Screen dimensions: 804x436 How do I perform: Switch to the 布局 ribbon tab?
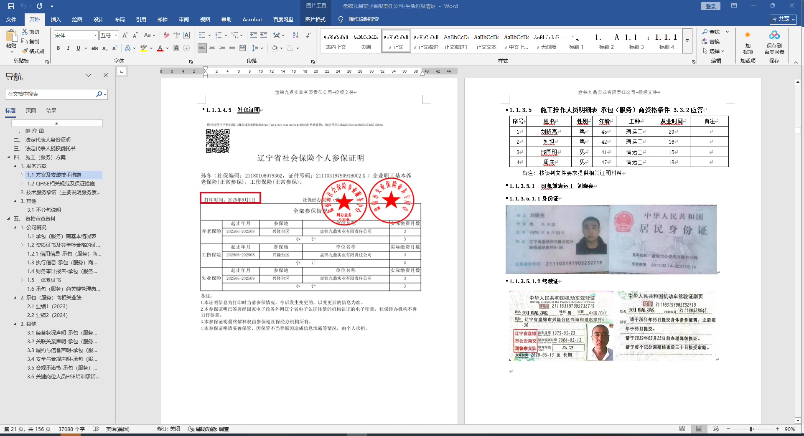pyautogui.click(x=120, y=20)
